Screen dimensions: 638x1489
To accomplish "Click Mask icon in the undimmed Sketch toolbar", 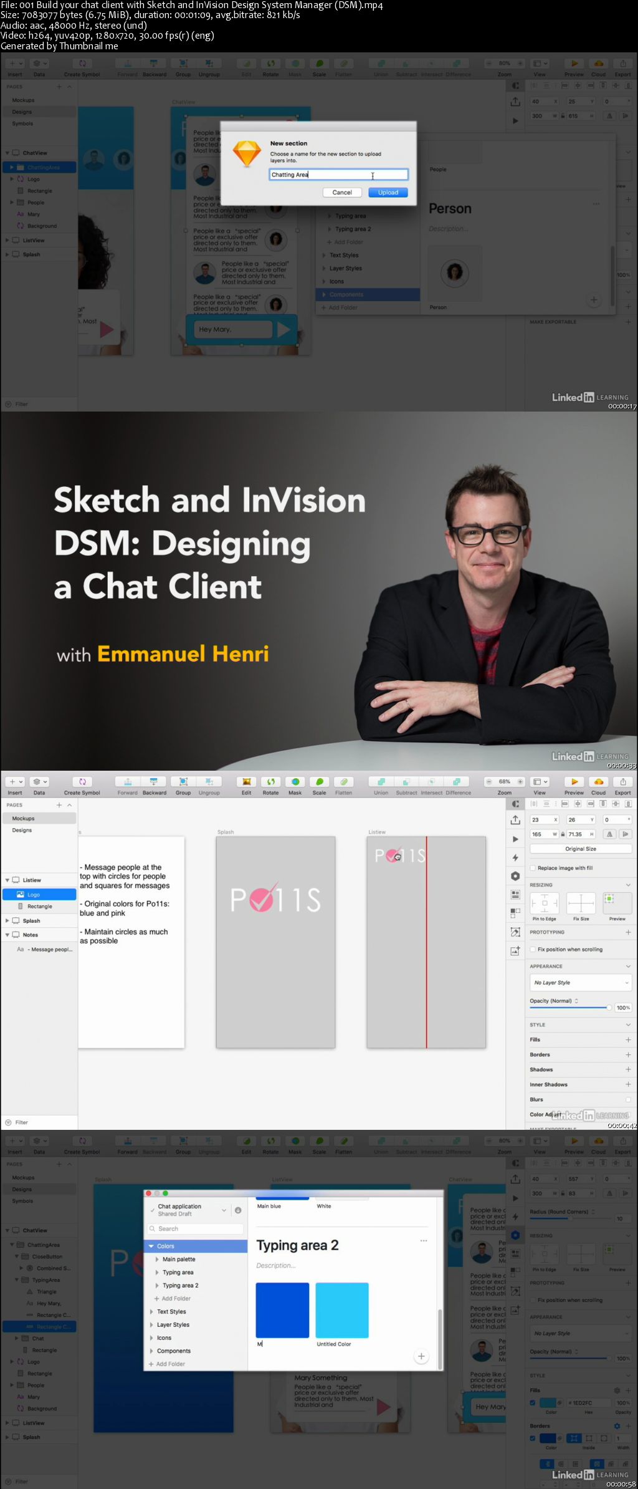I will pyautogui.click(x=295, y=781).
